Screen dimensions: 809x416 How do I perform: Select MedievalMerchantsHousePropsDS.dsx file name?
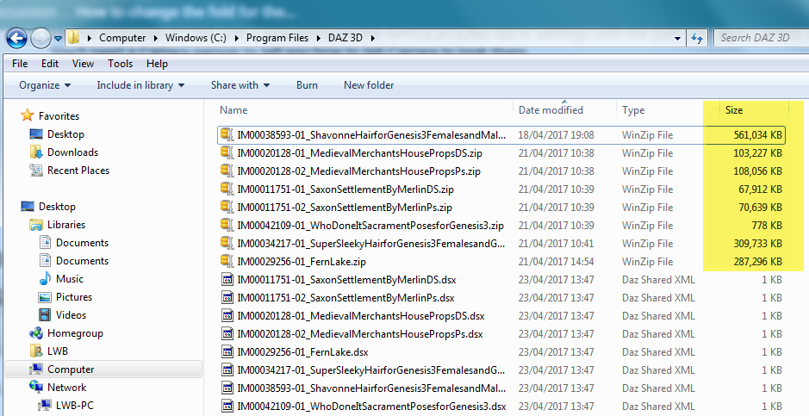361,316
